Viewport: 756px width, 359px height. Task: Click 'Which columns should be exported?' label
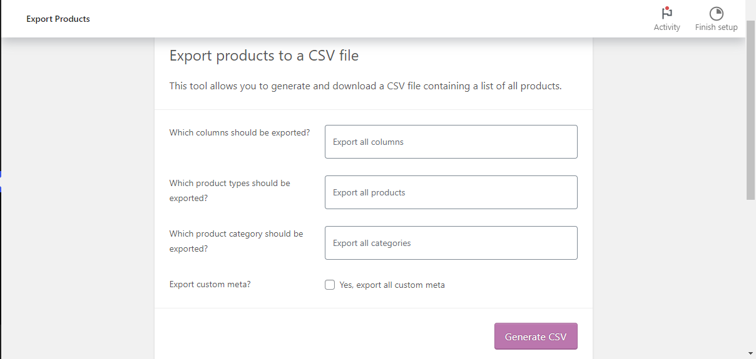[240, 132]
